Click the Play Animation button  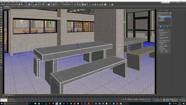point(157,99)
